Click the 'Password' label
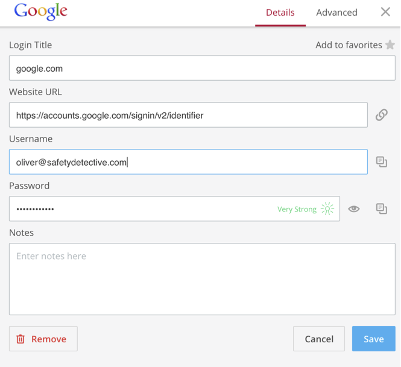The height and width of the screenshot is (367, 401). pyautogui.click(x=29, y=186)
